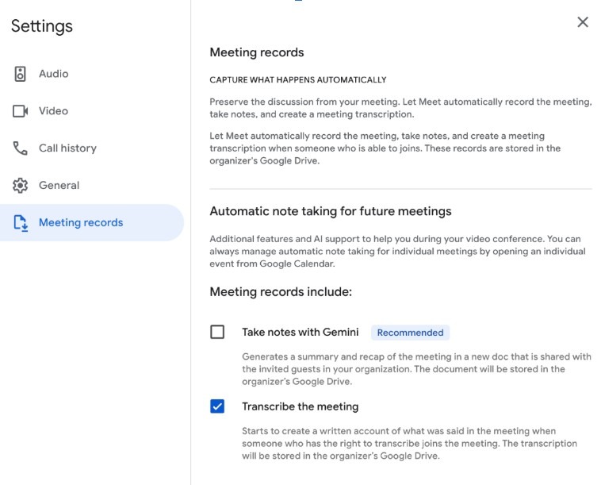Click the "Take notes with Gemini" label
Image resolution: width=601 pixels, height=485 pixels.
coord(300,332)
